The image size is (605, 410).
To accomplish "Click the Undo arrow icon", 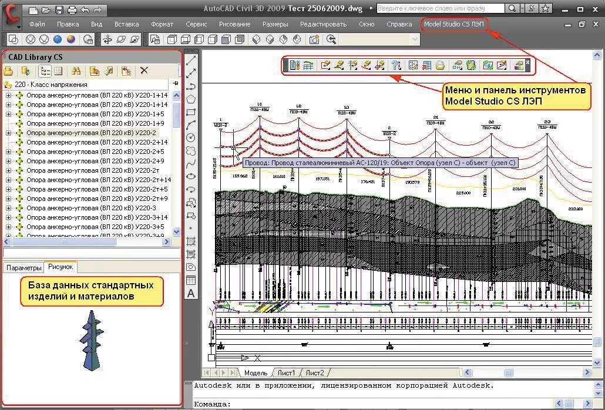I will (85, 9).
